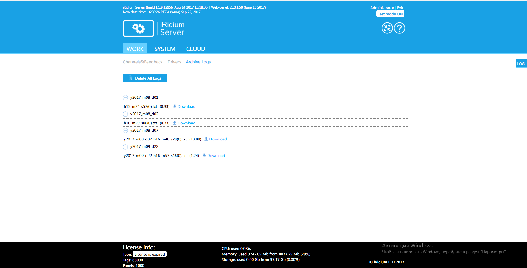Screen dimensions: 527x268
Task: Click the Delete All Logs button
Action: [145, 78]
